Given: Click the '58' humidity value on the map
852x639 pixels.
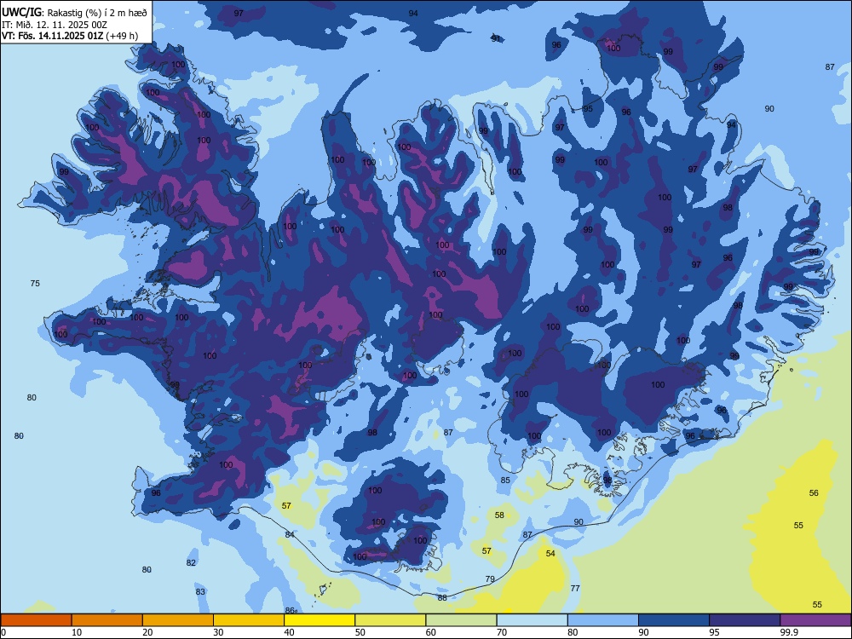Looking at the screenshot, I should pos(499,515).
